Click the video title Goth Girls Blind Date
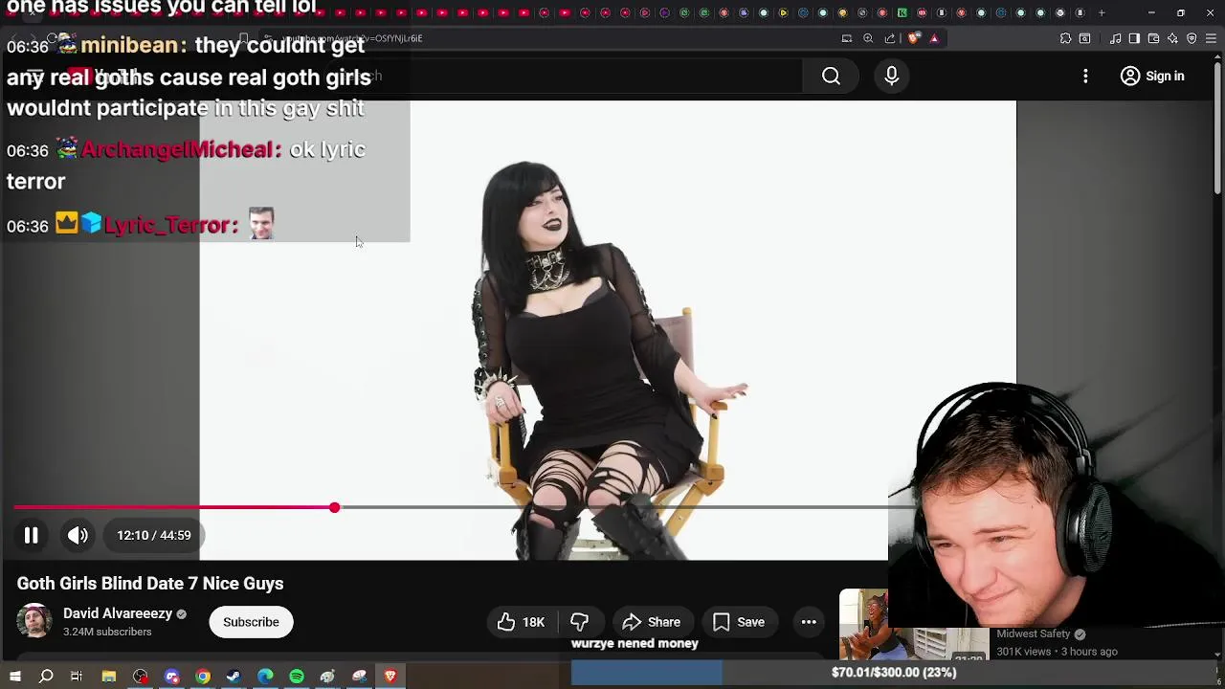Viewport: 1225px width, 689px height. coord(150,584)
